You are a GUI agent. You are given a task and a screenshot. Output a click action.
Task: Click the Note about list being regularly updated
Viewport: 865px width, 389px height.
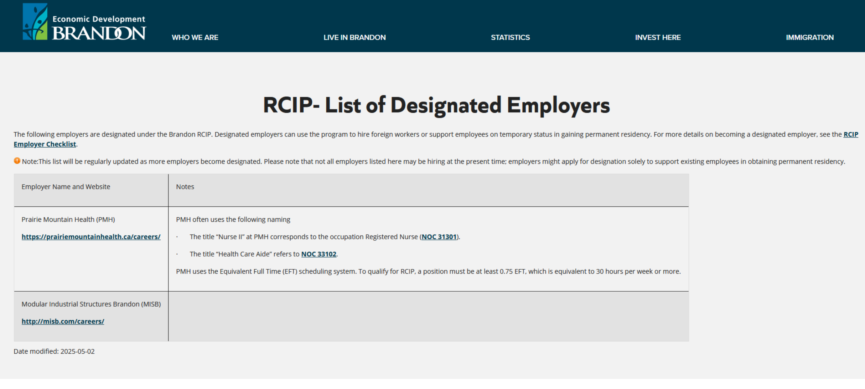tap(433, 161)
